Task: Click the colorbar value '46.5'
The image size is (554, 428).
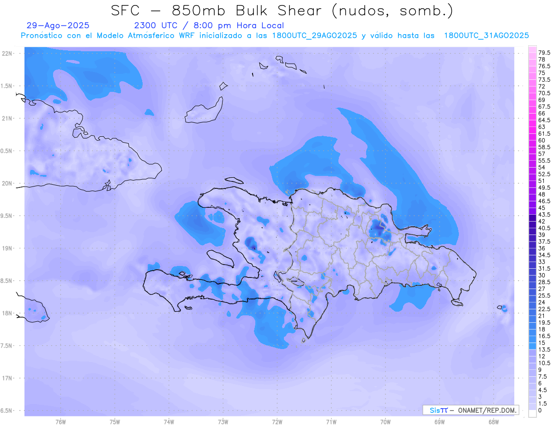Action: [544, 201]
